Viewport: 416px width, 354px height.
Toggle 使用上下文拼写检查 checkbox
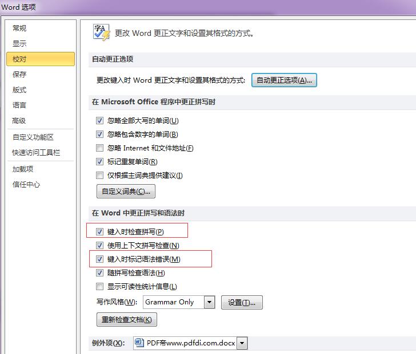99,246
